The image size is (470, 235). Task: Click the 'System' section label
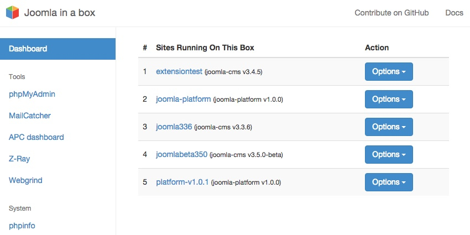pos(20,208)
